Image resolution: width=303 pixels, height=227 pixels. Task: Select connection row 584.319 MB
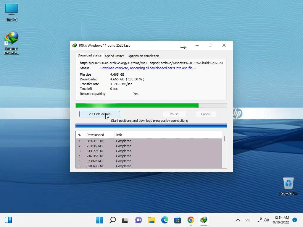point(149,141)
